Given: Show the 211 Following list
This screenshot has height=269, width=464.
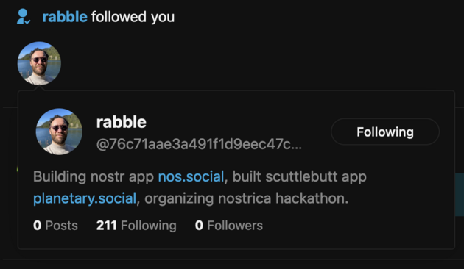Looking at the screenshot, I should point(136,226).
